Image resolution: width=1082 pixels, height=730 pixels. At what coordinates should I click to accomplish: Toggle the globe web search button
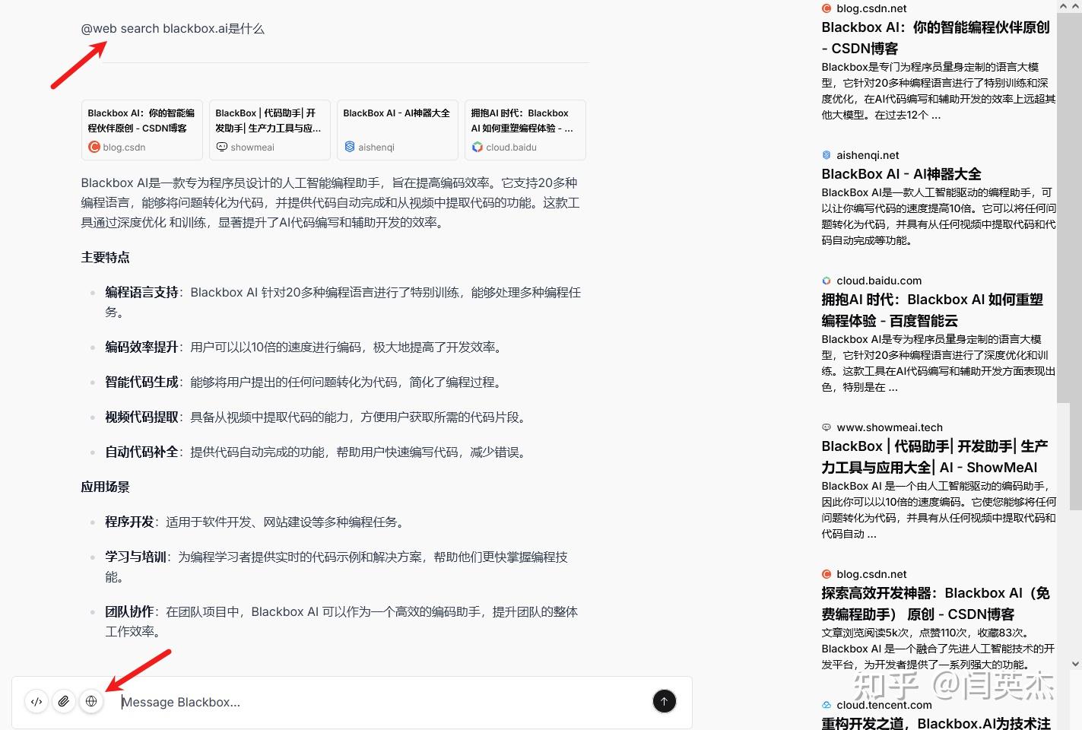click(91, 702)
